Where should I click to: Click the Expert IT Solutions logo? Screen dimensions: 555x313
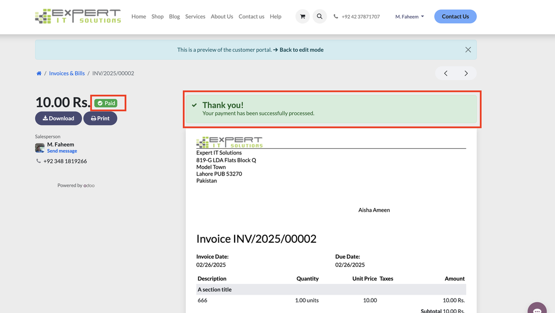coord(77,16)
